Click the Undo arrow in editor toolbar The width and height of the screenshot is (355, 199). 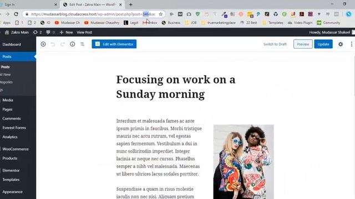53,44
